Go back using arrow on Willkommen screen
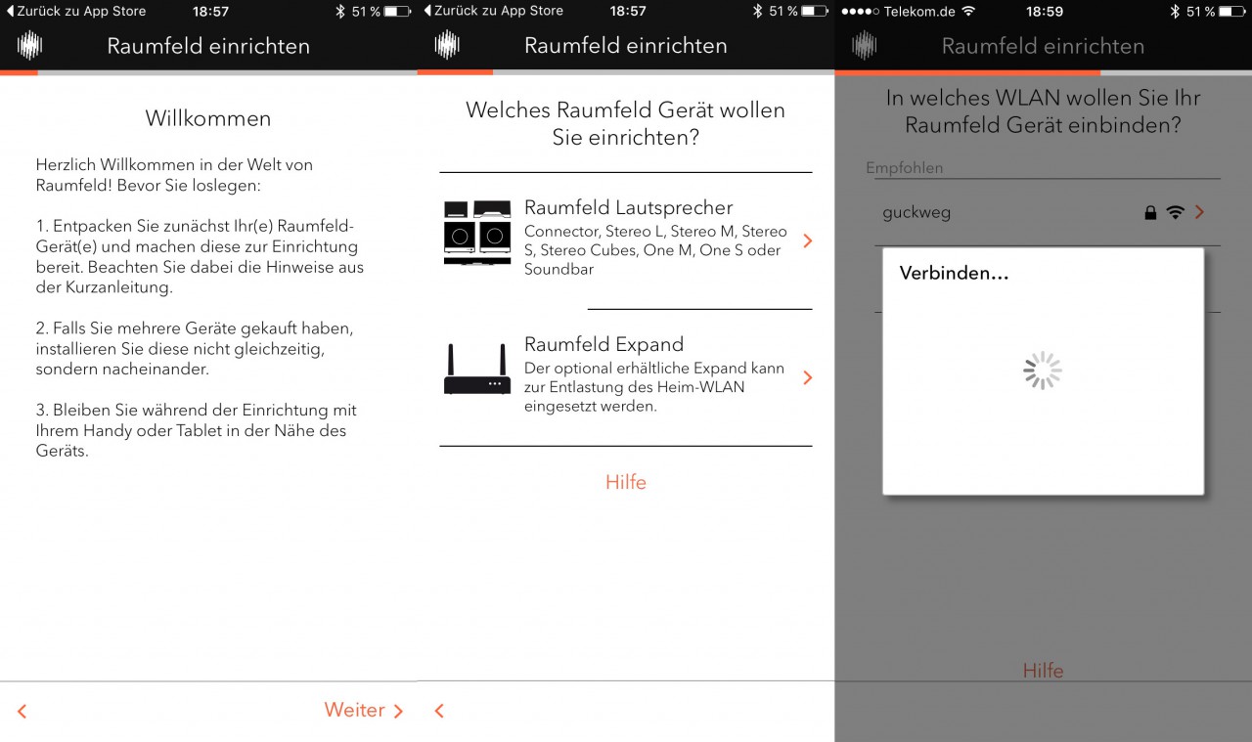The image size is (1252, 742). (22, 712)
